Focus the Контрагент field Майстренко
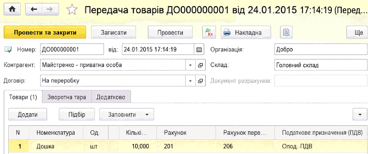 113,65
